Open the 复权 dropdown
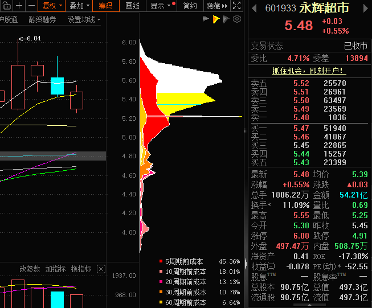The width and height of the screenshot is (372, 308). (51, 6)
